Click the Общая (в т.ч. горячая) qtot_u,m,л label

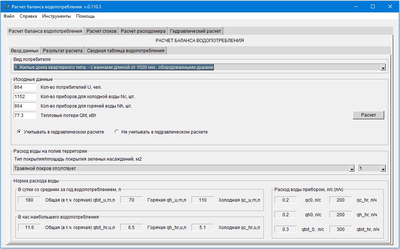coord(80,200)
